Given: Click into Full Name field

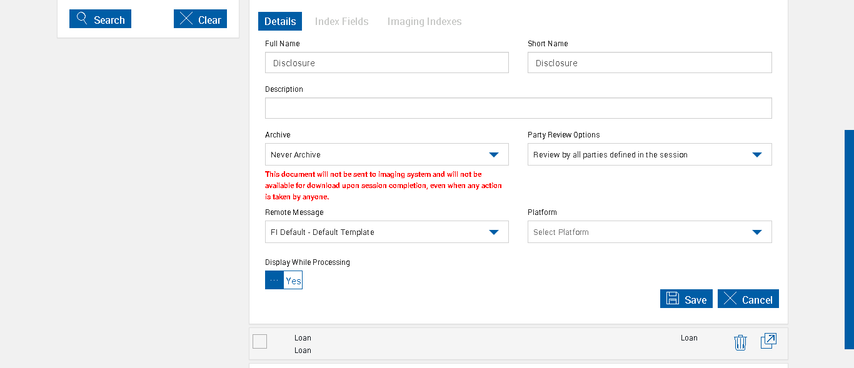Looking at the screenshot, I should coord(386,62).
